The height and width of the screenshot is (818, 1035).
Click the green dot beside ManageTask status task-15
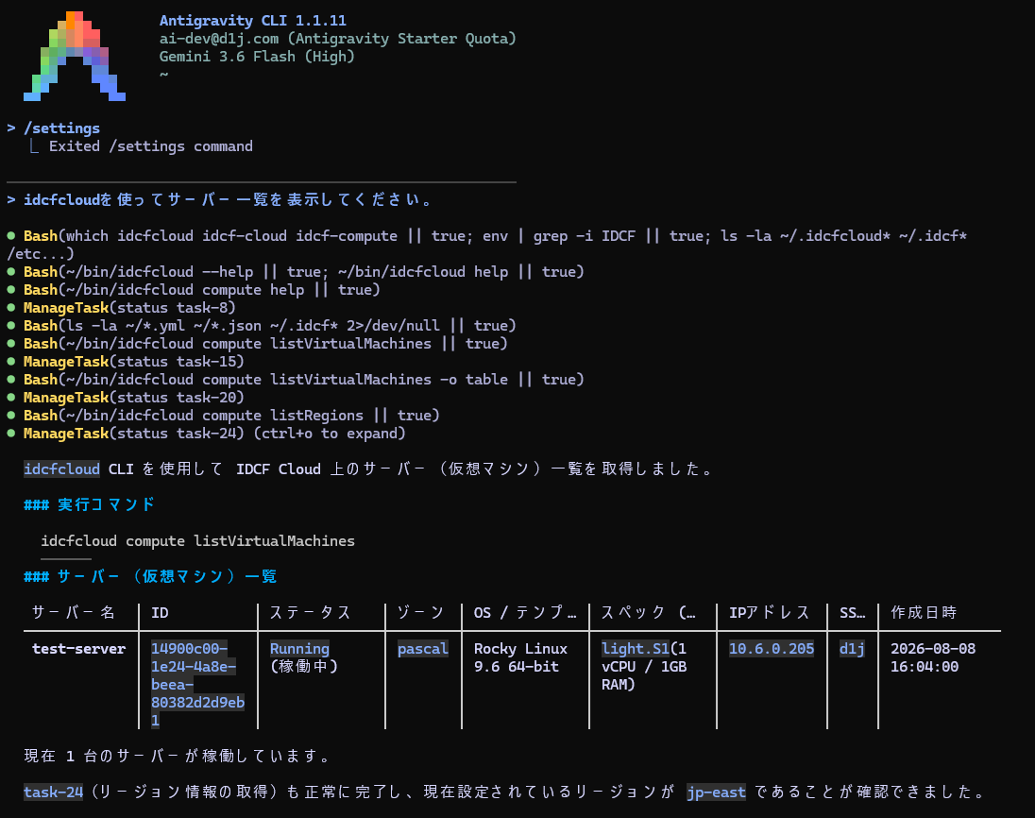pos(11,361)
